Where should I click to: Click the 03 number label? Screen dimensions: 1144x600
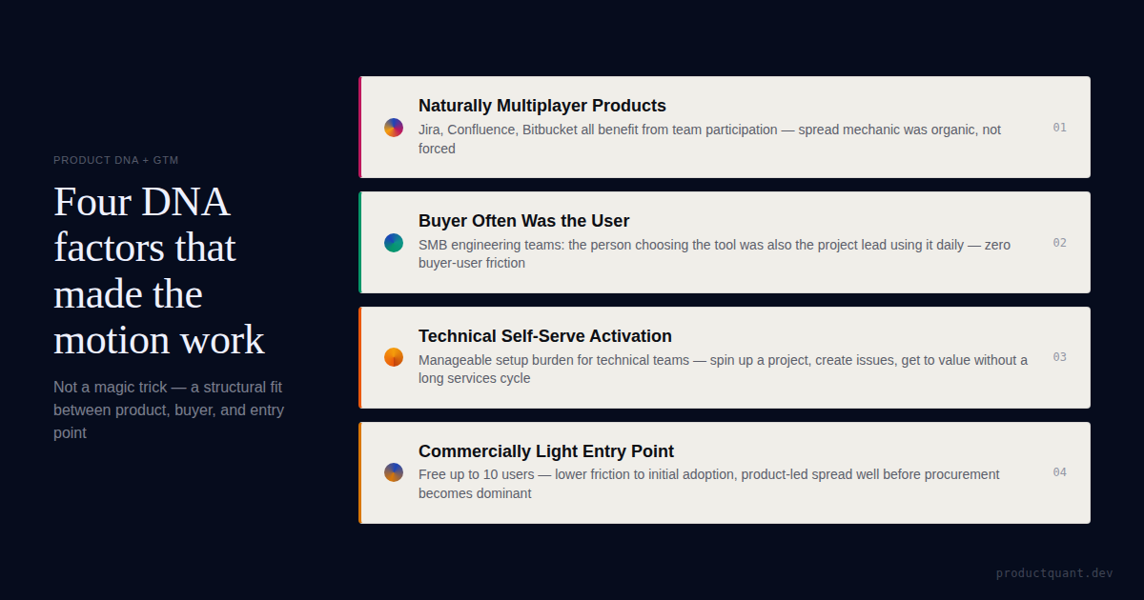[x=1059, y=357]
